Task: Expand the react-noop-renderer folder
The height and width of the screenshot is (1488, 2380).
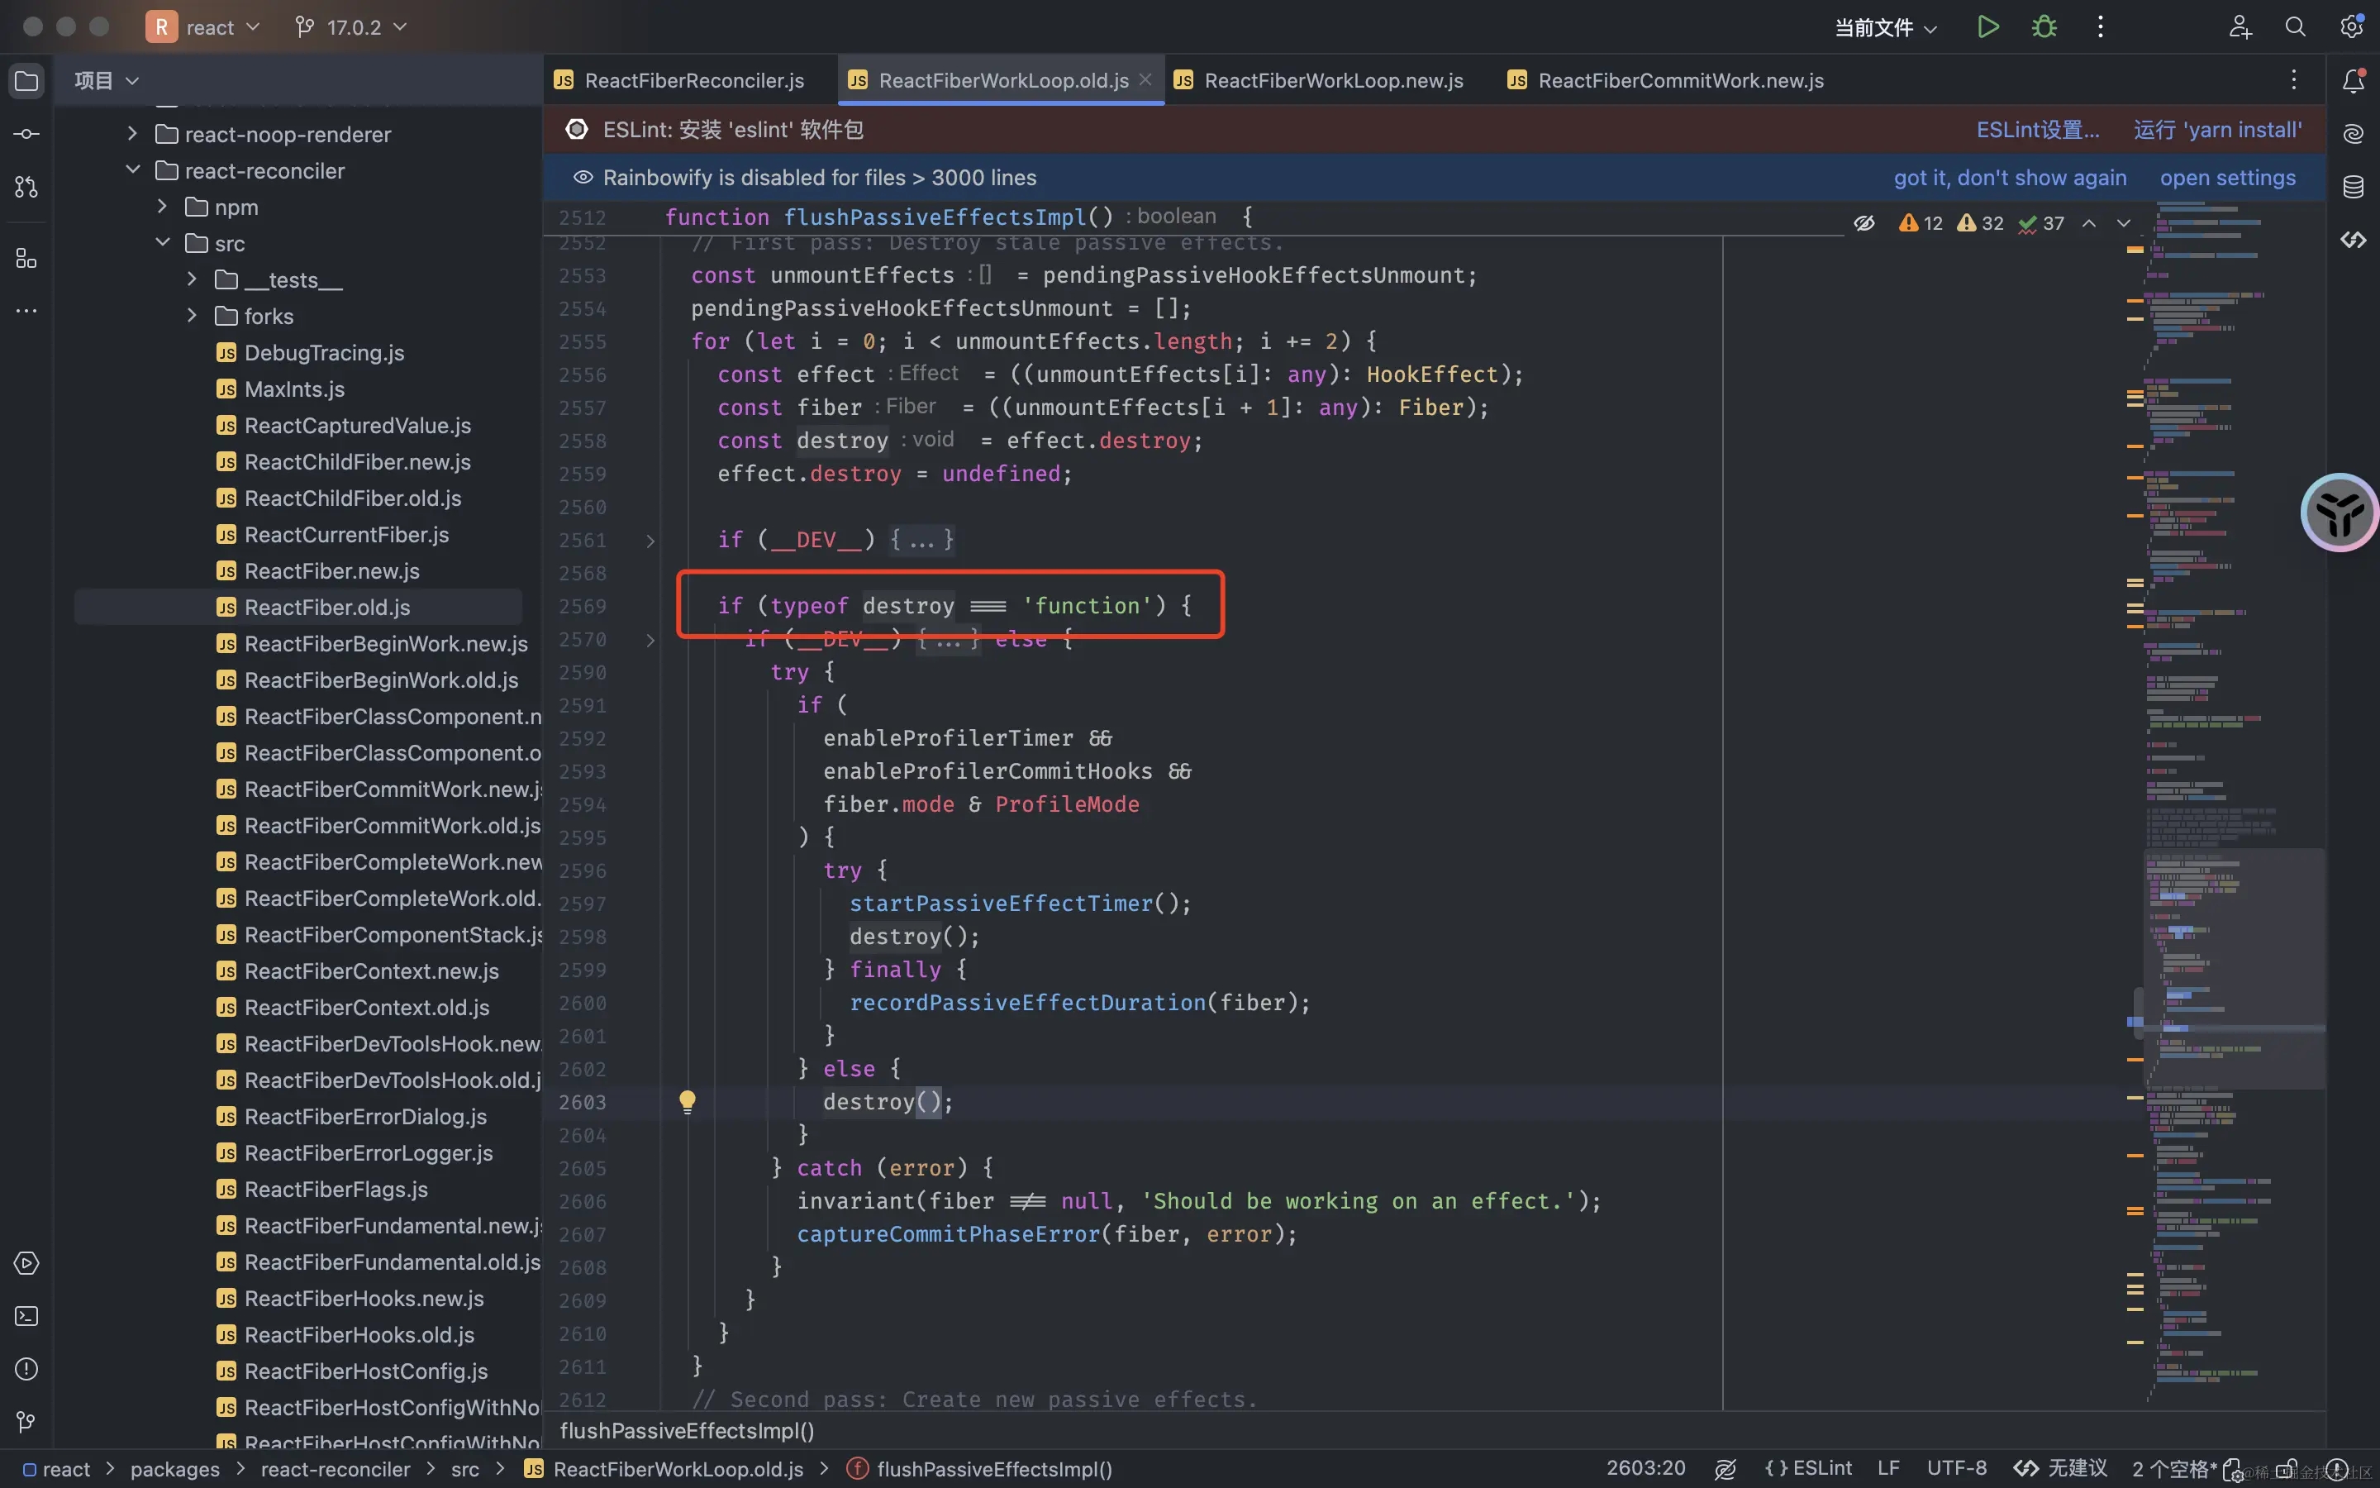Action: 133,134
